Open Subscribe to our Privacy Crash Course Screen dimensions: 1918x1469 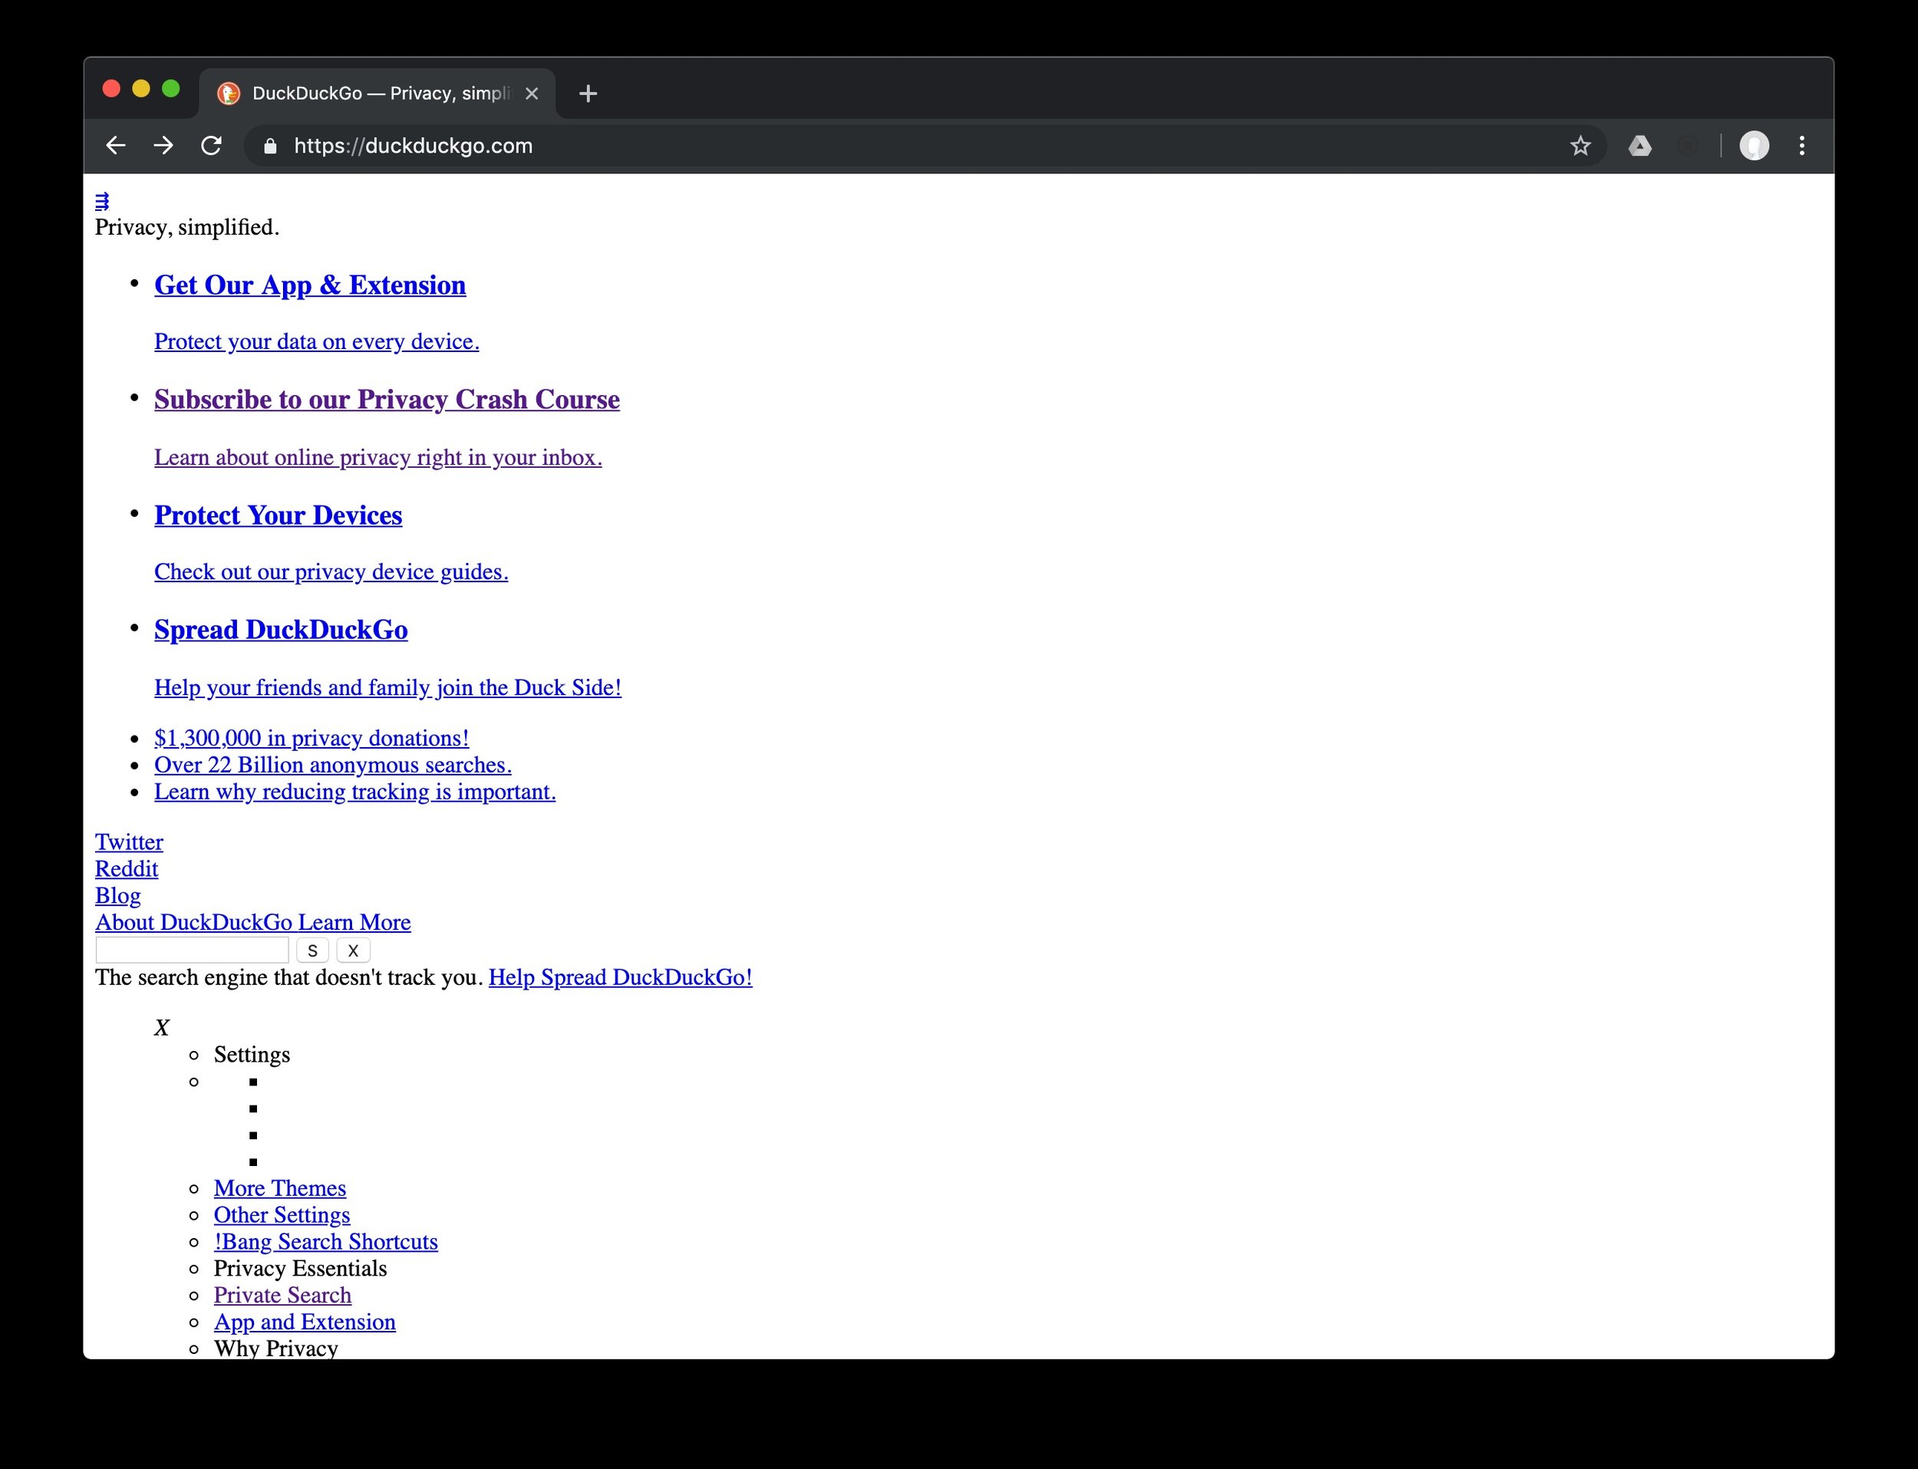tap(387, 400)
